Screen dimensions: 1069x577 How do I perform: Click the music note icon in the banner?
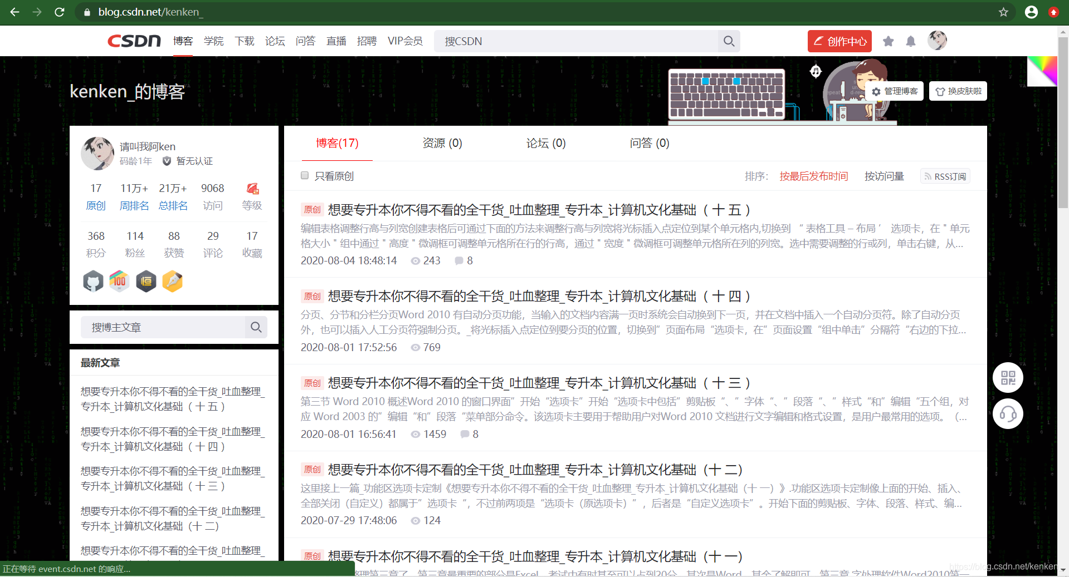click(816, 71)
